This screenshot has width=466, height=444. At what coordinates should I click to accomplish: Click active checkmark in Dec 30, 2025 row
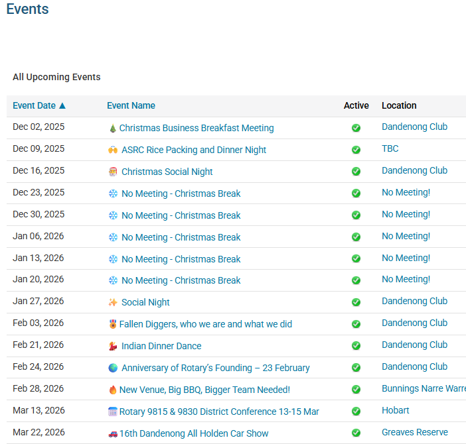point(356,215)
